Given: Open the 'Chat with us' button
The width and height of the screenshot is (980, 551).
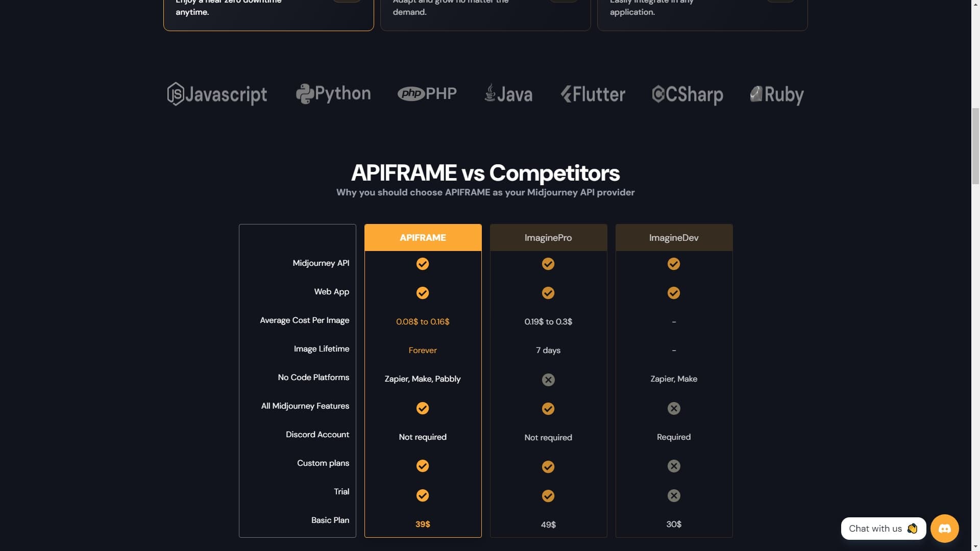Looking at the screenshot, I should 884,529.
